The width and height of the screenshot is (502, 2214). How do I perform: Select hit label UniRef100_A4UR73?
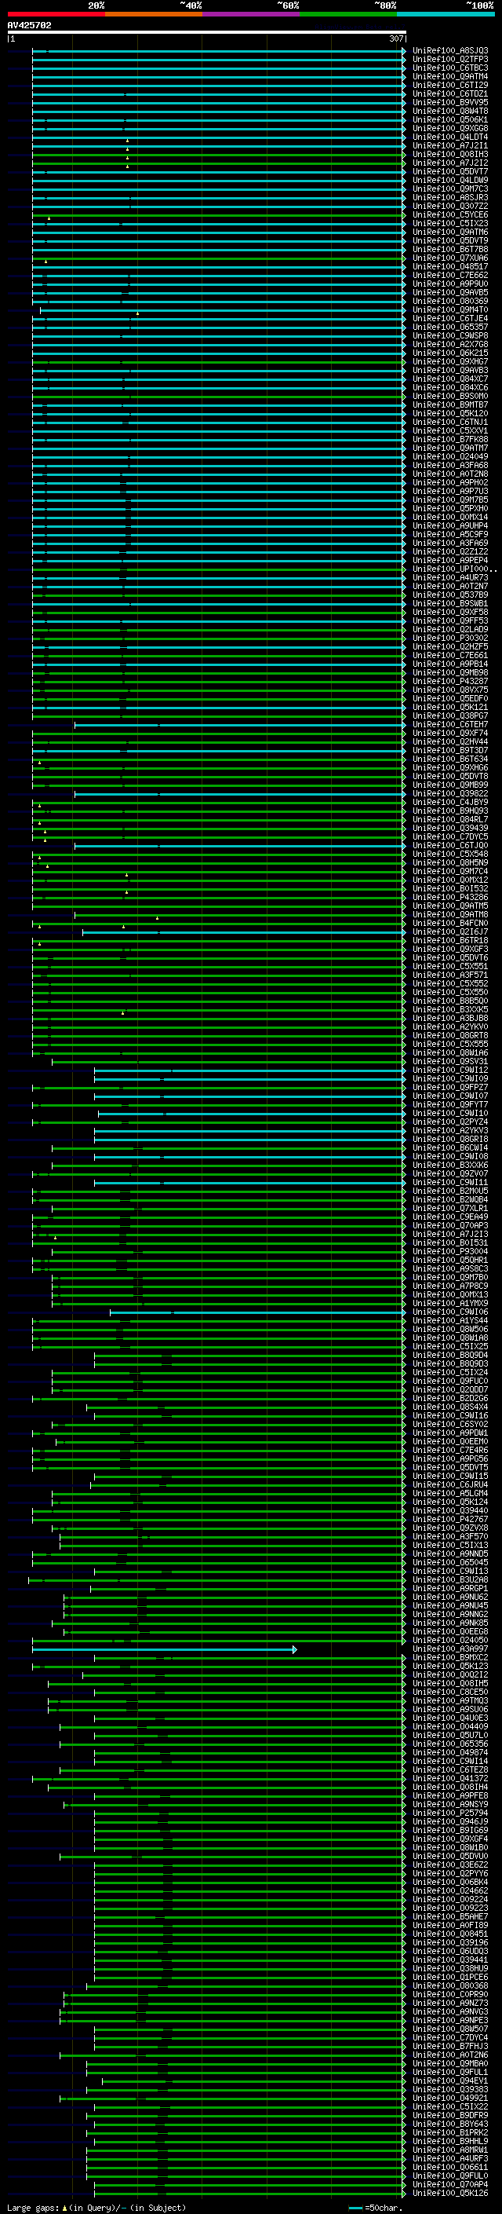(x=450, y=577)
